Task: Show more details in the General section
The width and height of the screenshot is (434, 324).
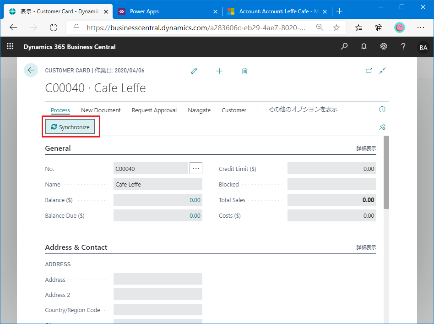Action: coord(366,148)
